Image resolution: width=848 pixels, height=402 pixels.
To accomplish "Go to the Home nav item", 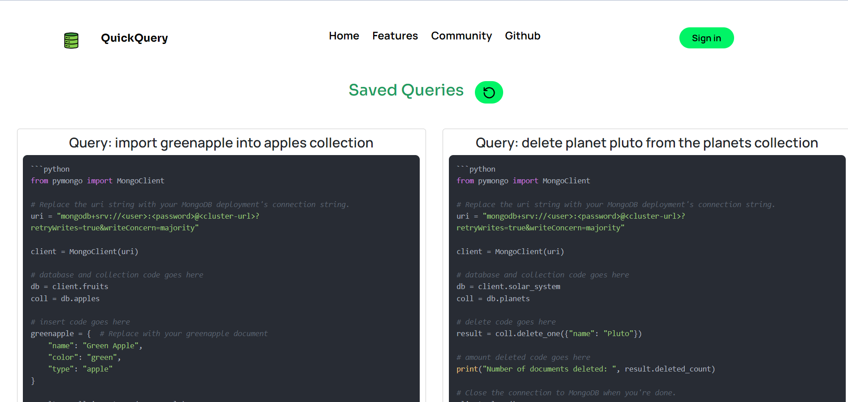I will 344,36.
